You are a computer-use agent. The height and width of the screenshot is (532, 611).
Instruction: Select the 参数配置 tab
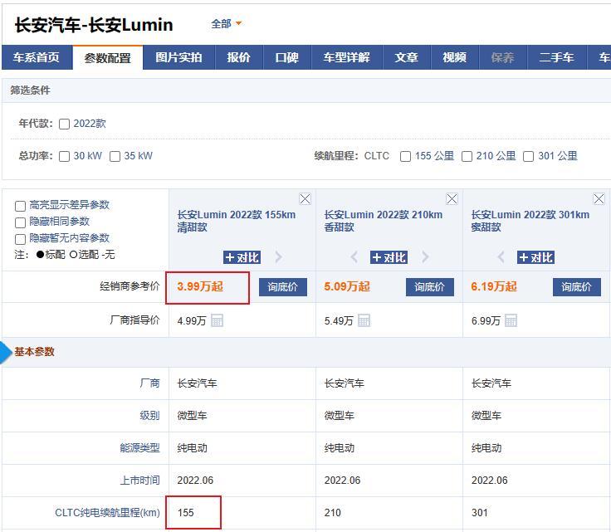click(108, 57)
